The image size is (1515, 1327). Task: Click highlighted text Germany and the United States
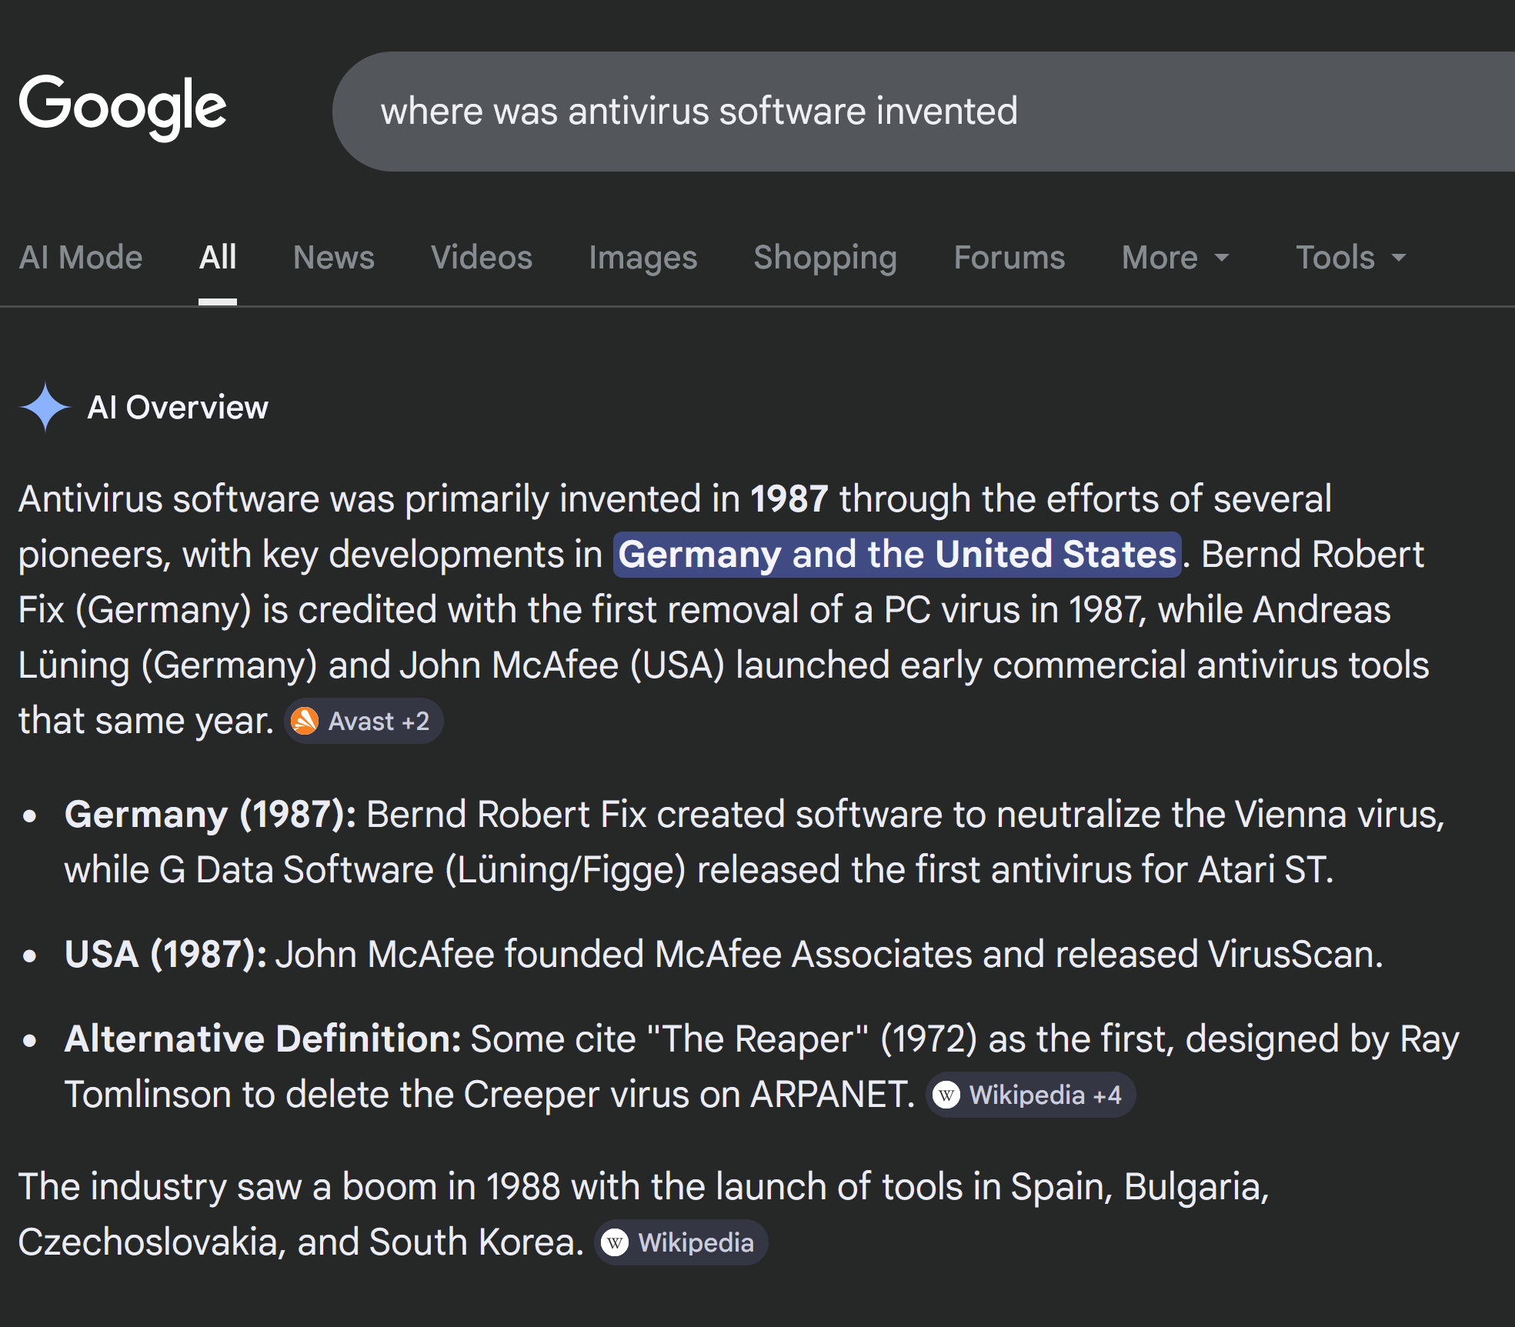897,555
